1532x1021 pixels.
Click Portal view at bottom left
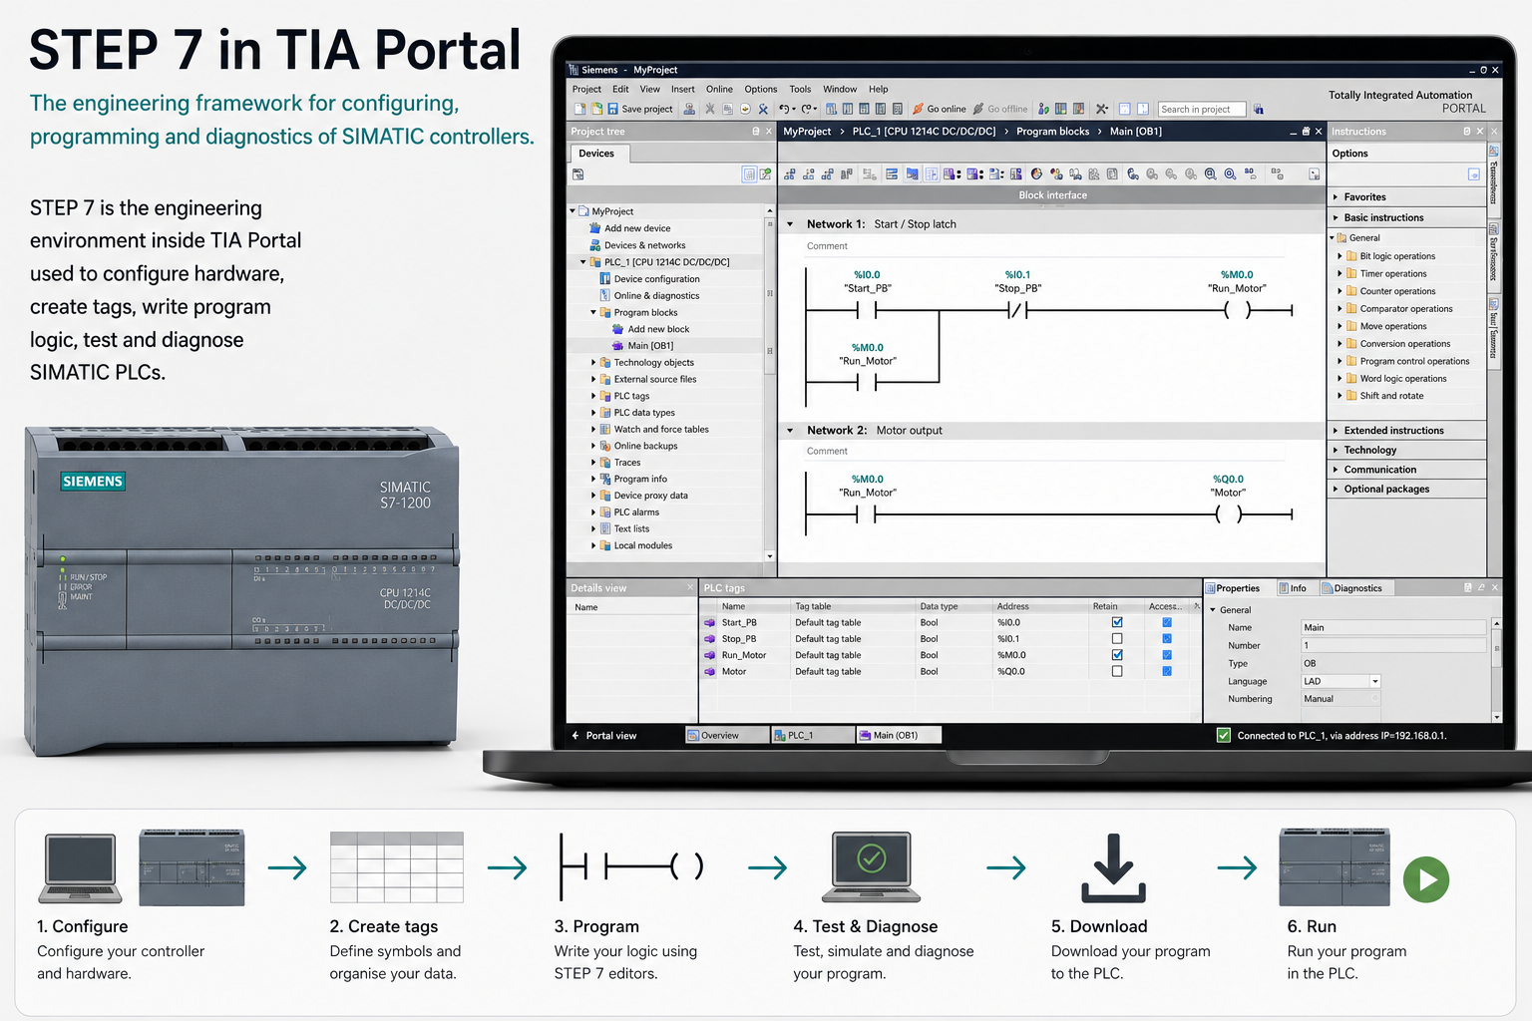pyautogui.click(x=611, y=735)
